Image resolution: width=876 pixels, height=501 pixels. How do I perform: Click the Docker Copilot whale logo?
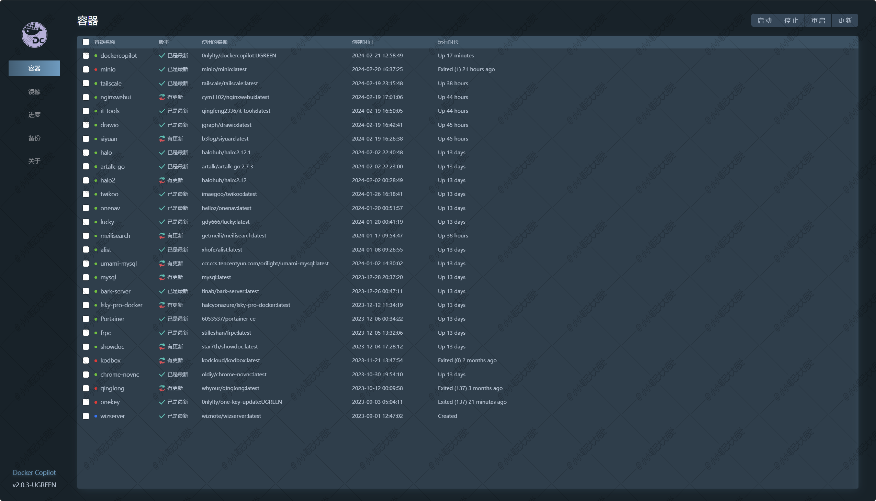(34, 35)
